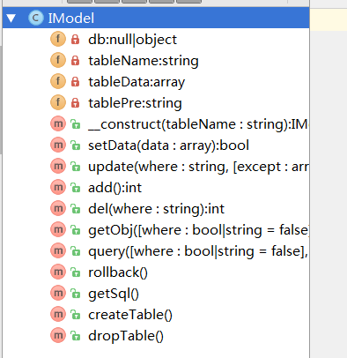The image size is (347, 358).
Task: Click the private lock icon beside tableName:string
Action: (75, 60)
